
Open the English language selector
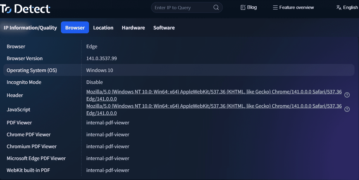click(347, 7)
